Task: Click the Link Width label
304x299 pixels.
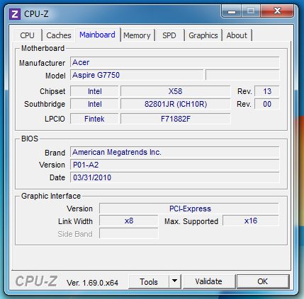Action: click(x=75, y=221)
